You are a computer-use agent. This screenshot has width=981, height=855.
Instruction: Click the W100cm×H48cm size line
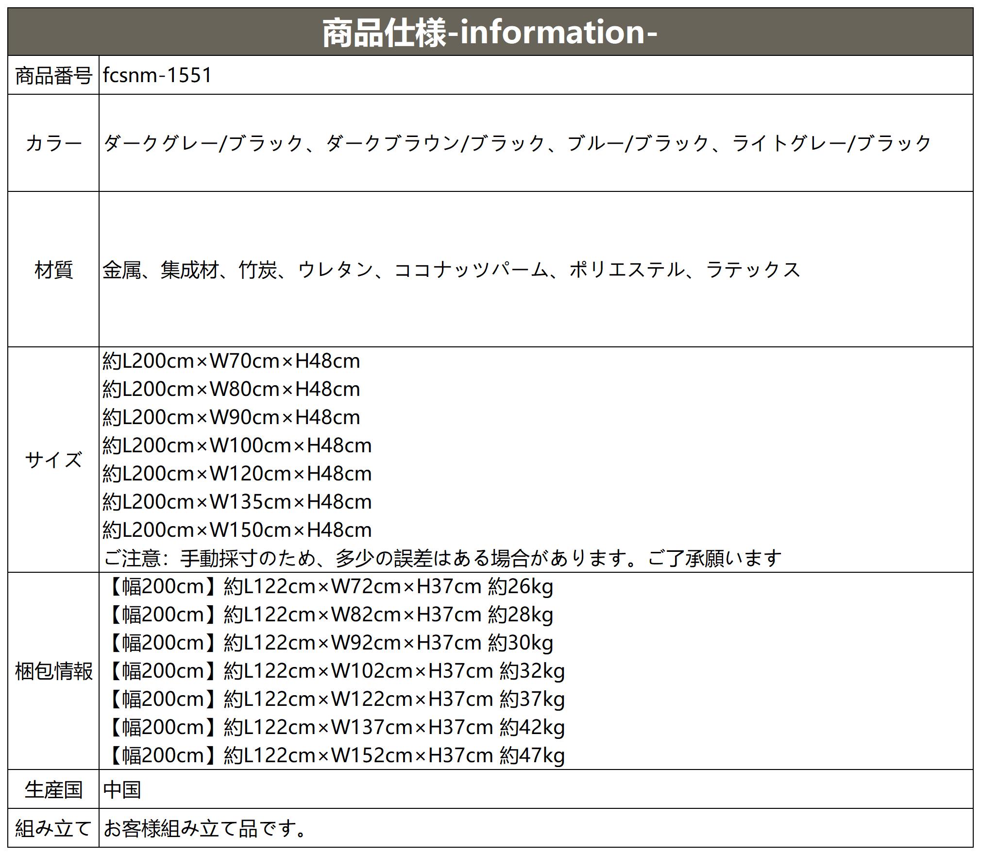coord(237,445)
